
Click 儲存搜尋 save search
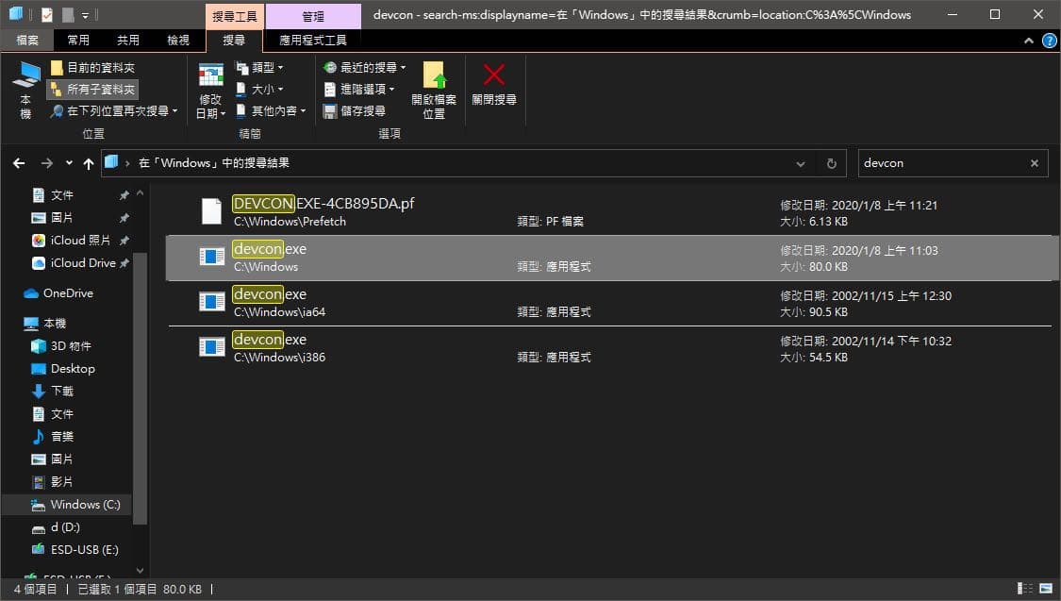coord(355,111)
